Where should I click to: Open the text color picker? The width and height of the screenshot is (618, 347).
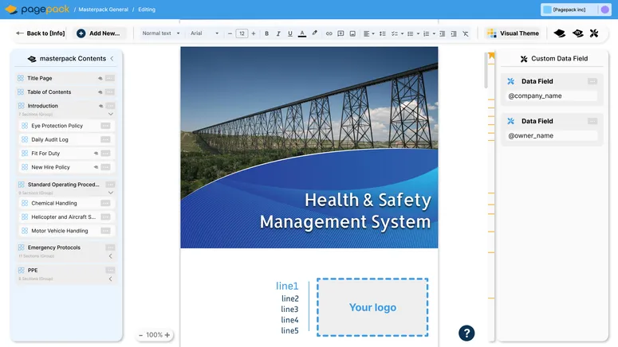301,33
